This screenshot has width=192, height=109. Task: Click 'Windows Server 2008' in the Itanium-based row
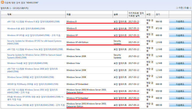pos(76,56)
